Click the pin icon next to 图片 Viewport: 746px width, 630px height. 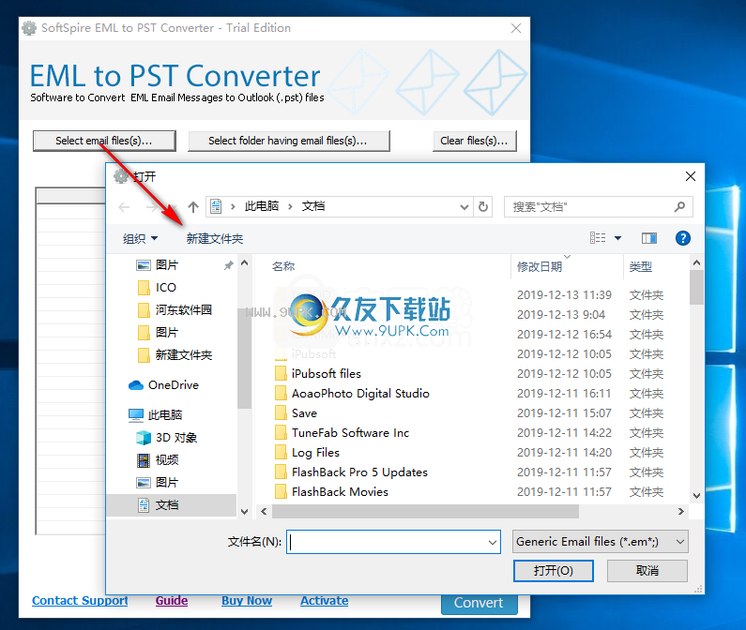pos(228,265)
